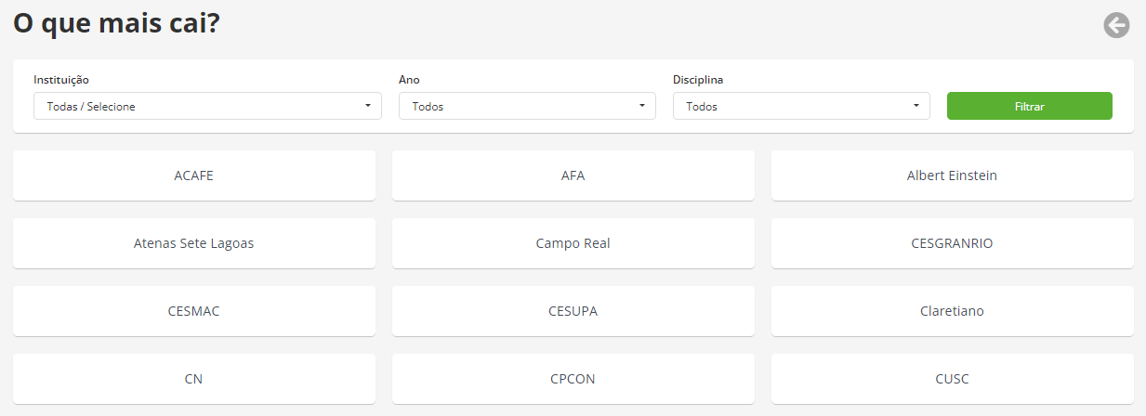Viewport: 1146px width, 416px height.
Task: Open the CUSC institution card
Action: pyautogui.click(x=953, y=379)
